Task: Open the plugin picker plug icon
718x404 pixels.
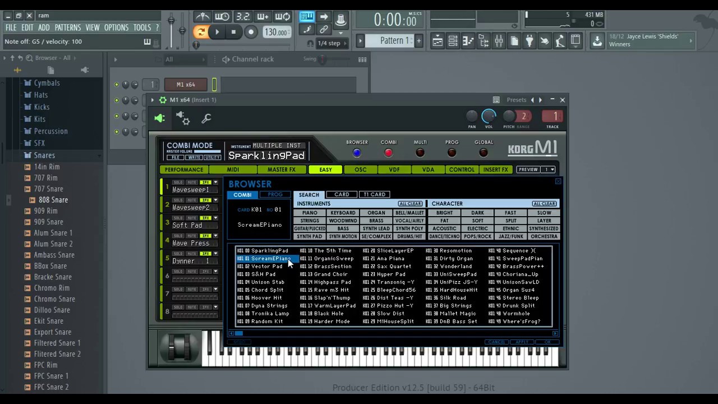Action: click(529, 41)
